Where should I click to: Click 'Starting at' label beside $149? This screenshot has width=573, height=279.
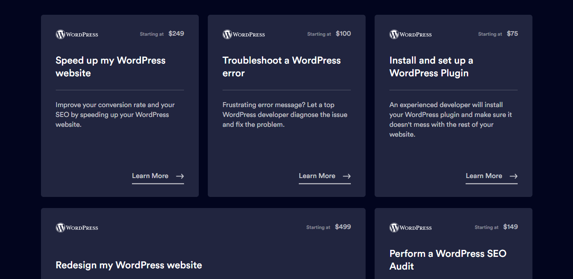[487, 227]
